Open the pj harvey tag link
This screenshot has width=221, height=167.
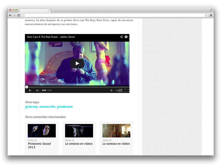[31, 107]
